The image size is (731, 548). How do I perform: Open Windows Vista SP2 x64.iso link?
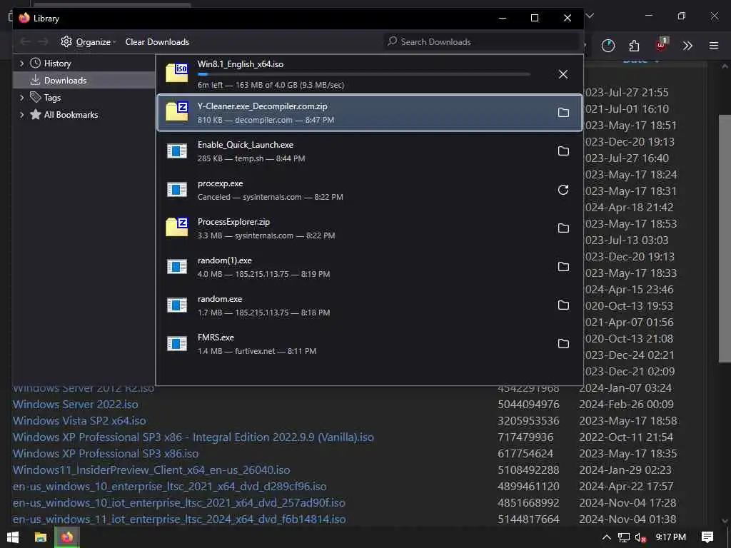coord(79,421)
